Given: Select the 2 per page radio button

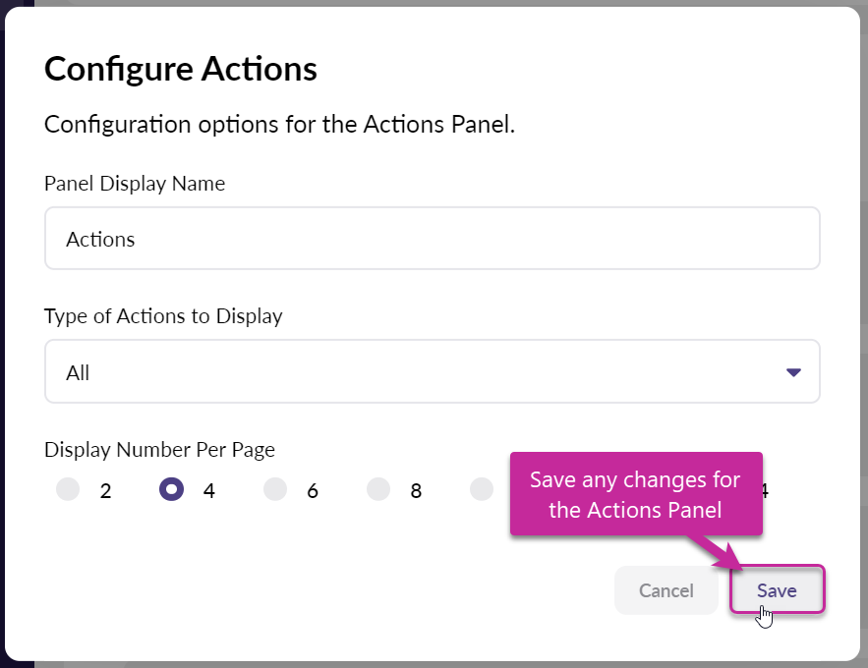Looking at the screenshot, I should click(68, 489).
